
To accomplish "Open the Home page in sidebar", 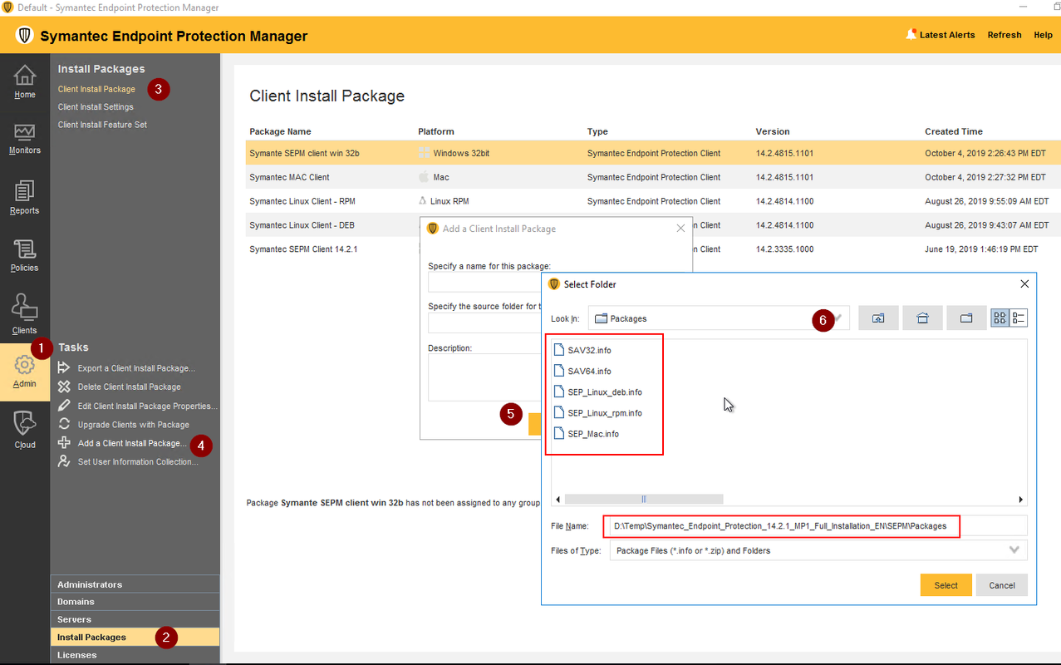I will [x=25, y=81].
